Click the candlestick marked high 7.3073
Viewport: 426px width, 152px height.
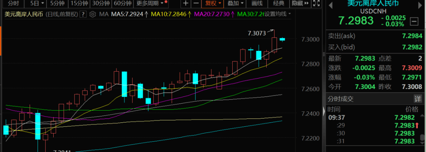click(275, 41)
